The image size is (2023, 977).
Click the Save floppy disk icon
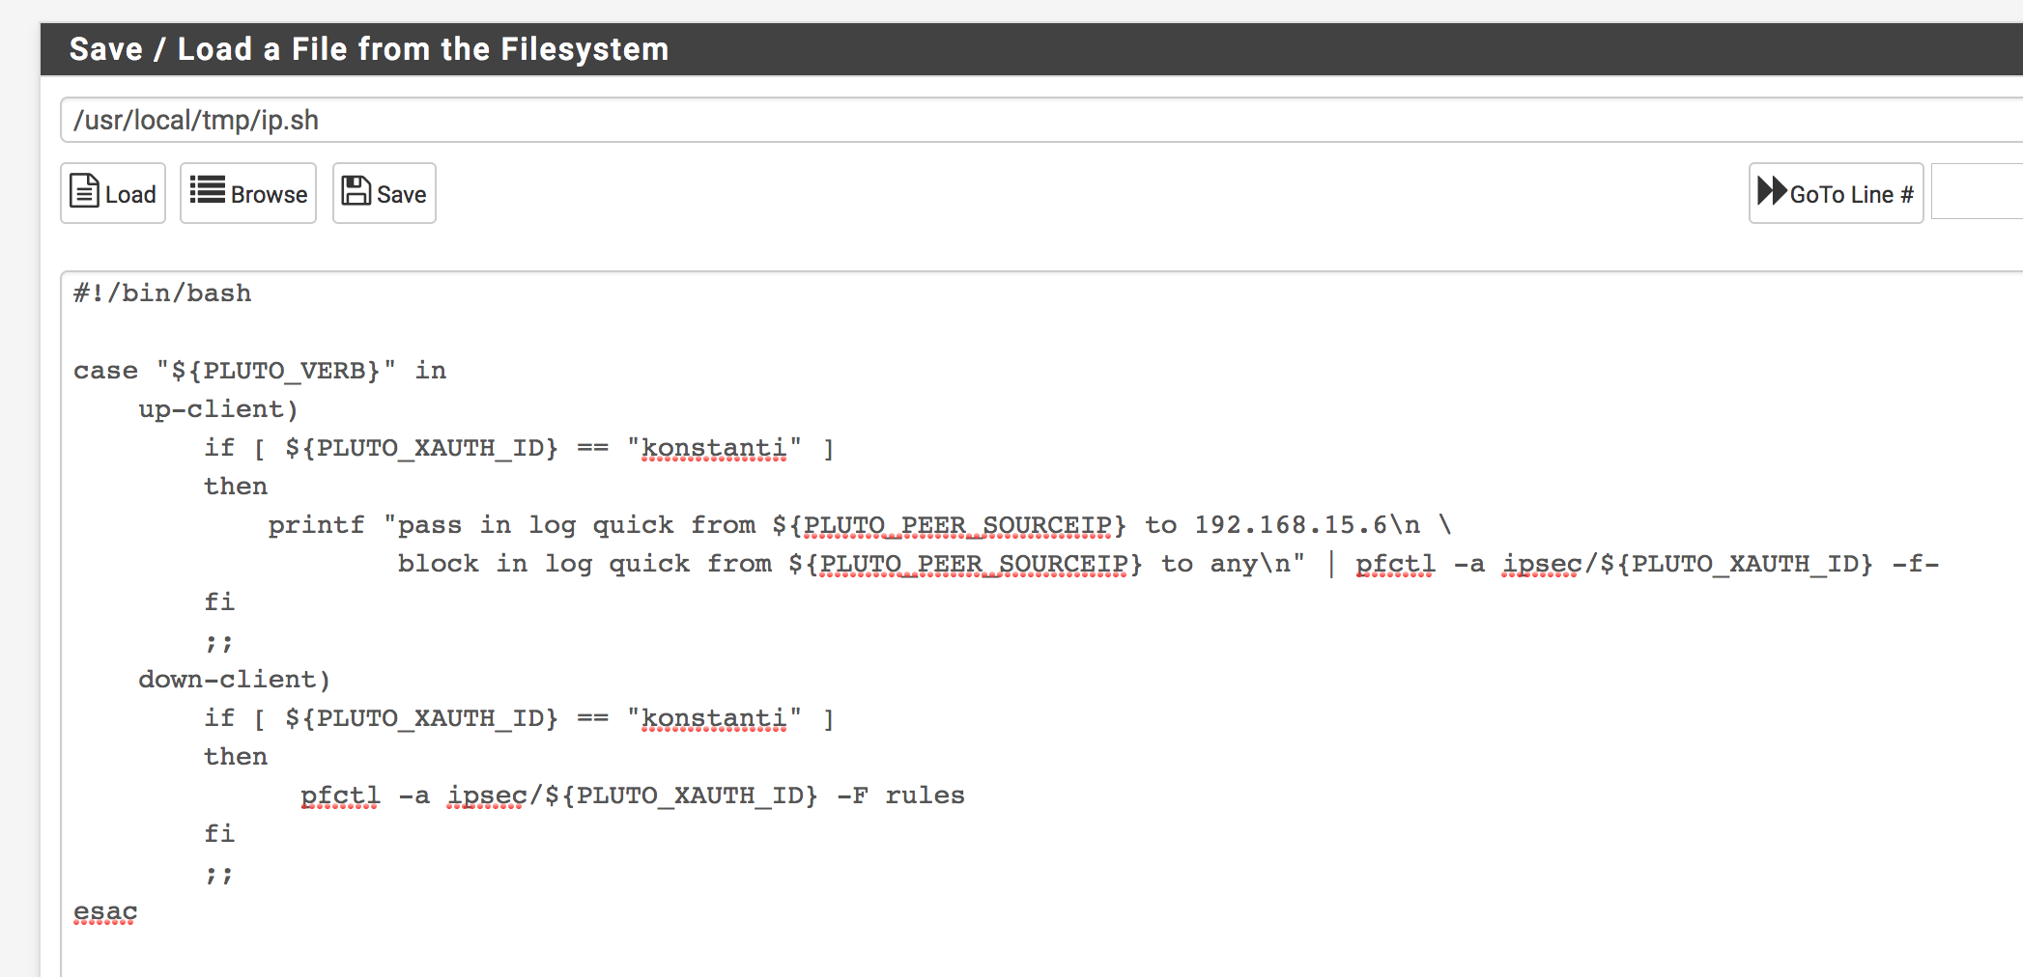356,190
